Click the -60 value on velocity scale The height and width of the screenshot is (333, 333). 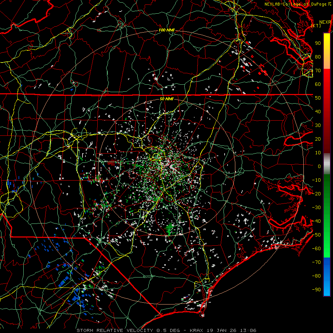(x=316, y=249)
